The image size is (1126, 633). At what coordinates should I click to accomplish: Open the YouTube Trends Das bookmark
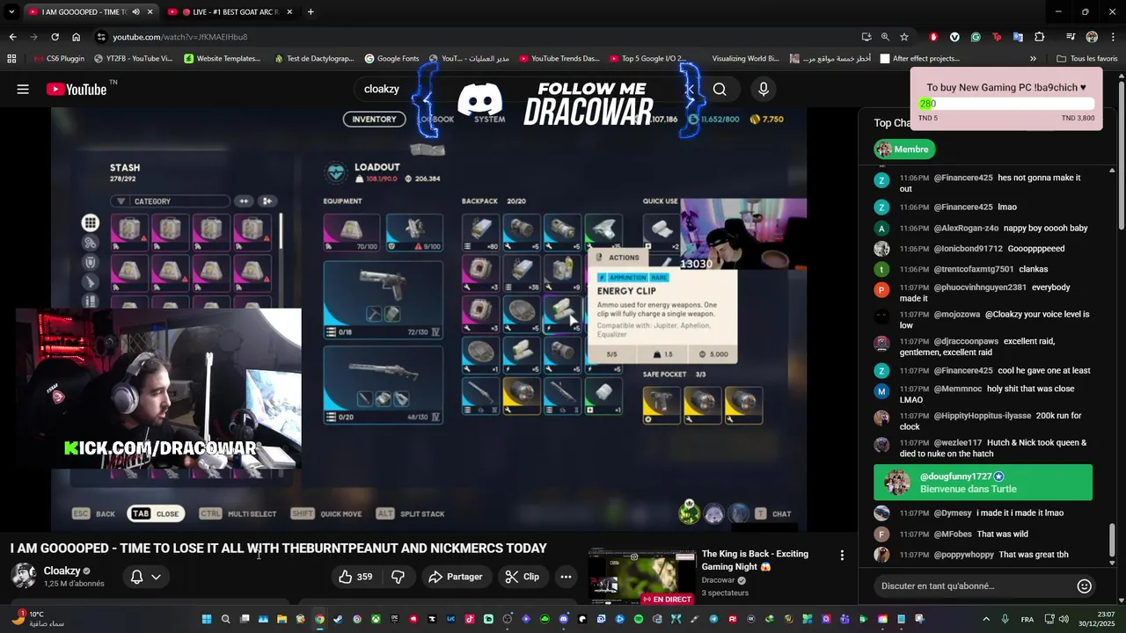[559, 59]
